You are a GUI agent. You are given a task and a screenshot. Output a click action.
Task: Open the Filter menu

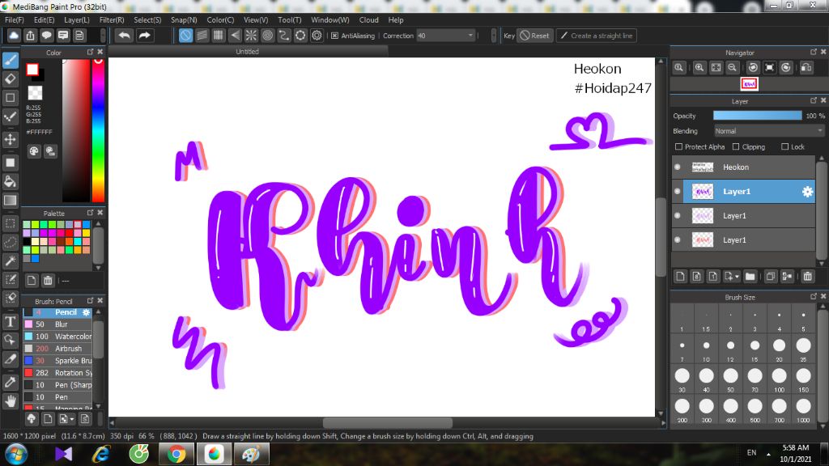[112, 19]
